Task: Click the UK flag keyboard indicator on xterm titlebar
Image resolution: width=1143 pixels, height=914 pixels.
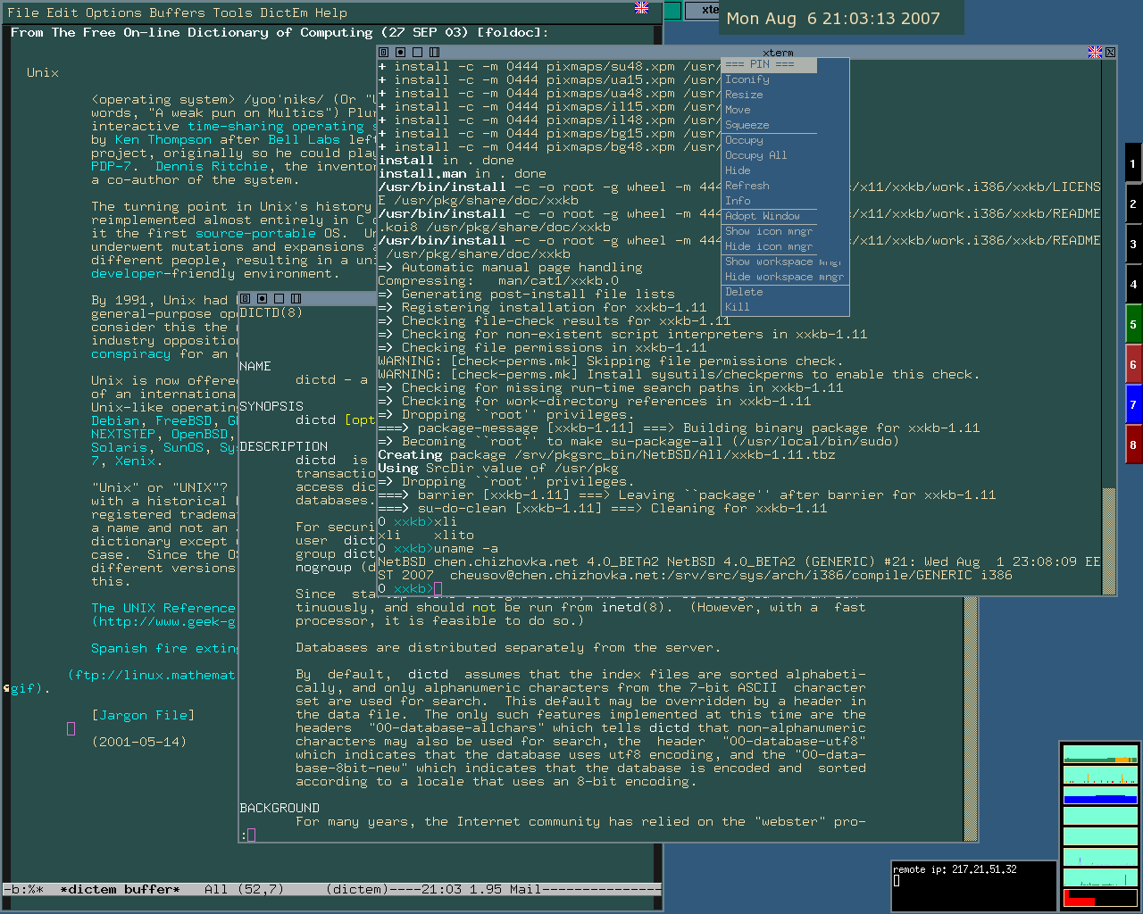Action: (x=1095, y=53)
